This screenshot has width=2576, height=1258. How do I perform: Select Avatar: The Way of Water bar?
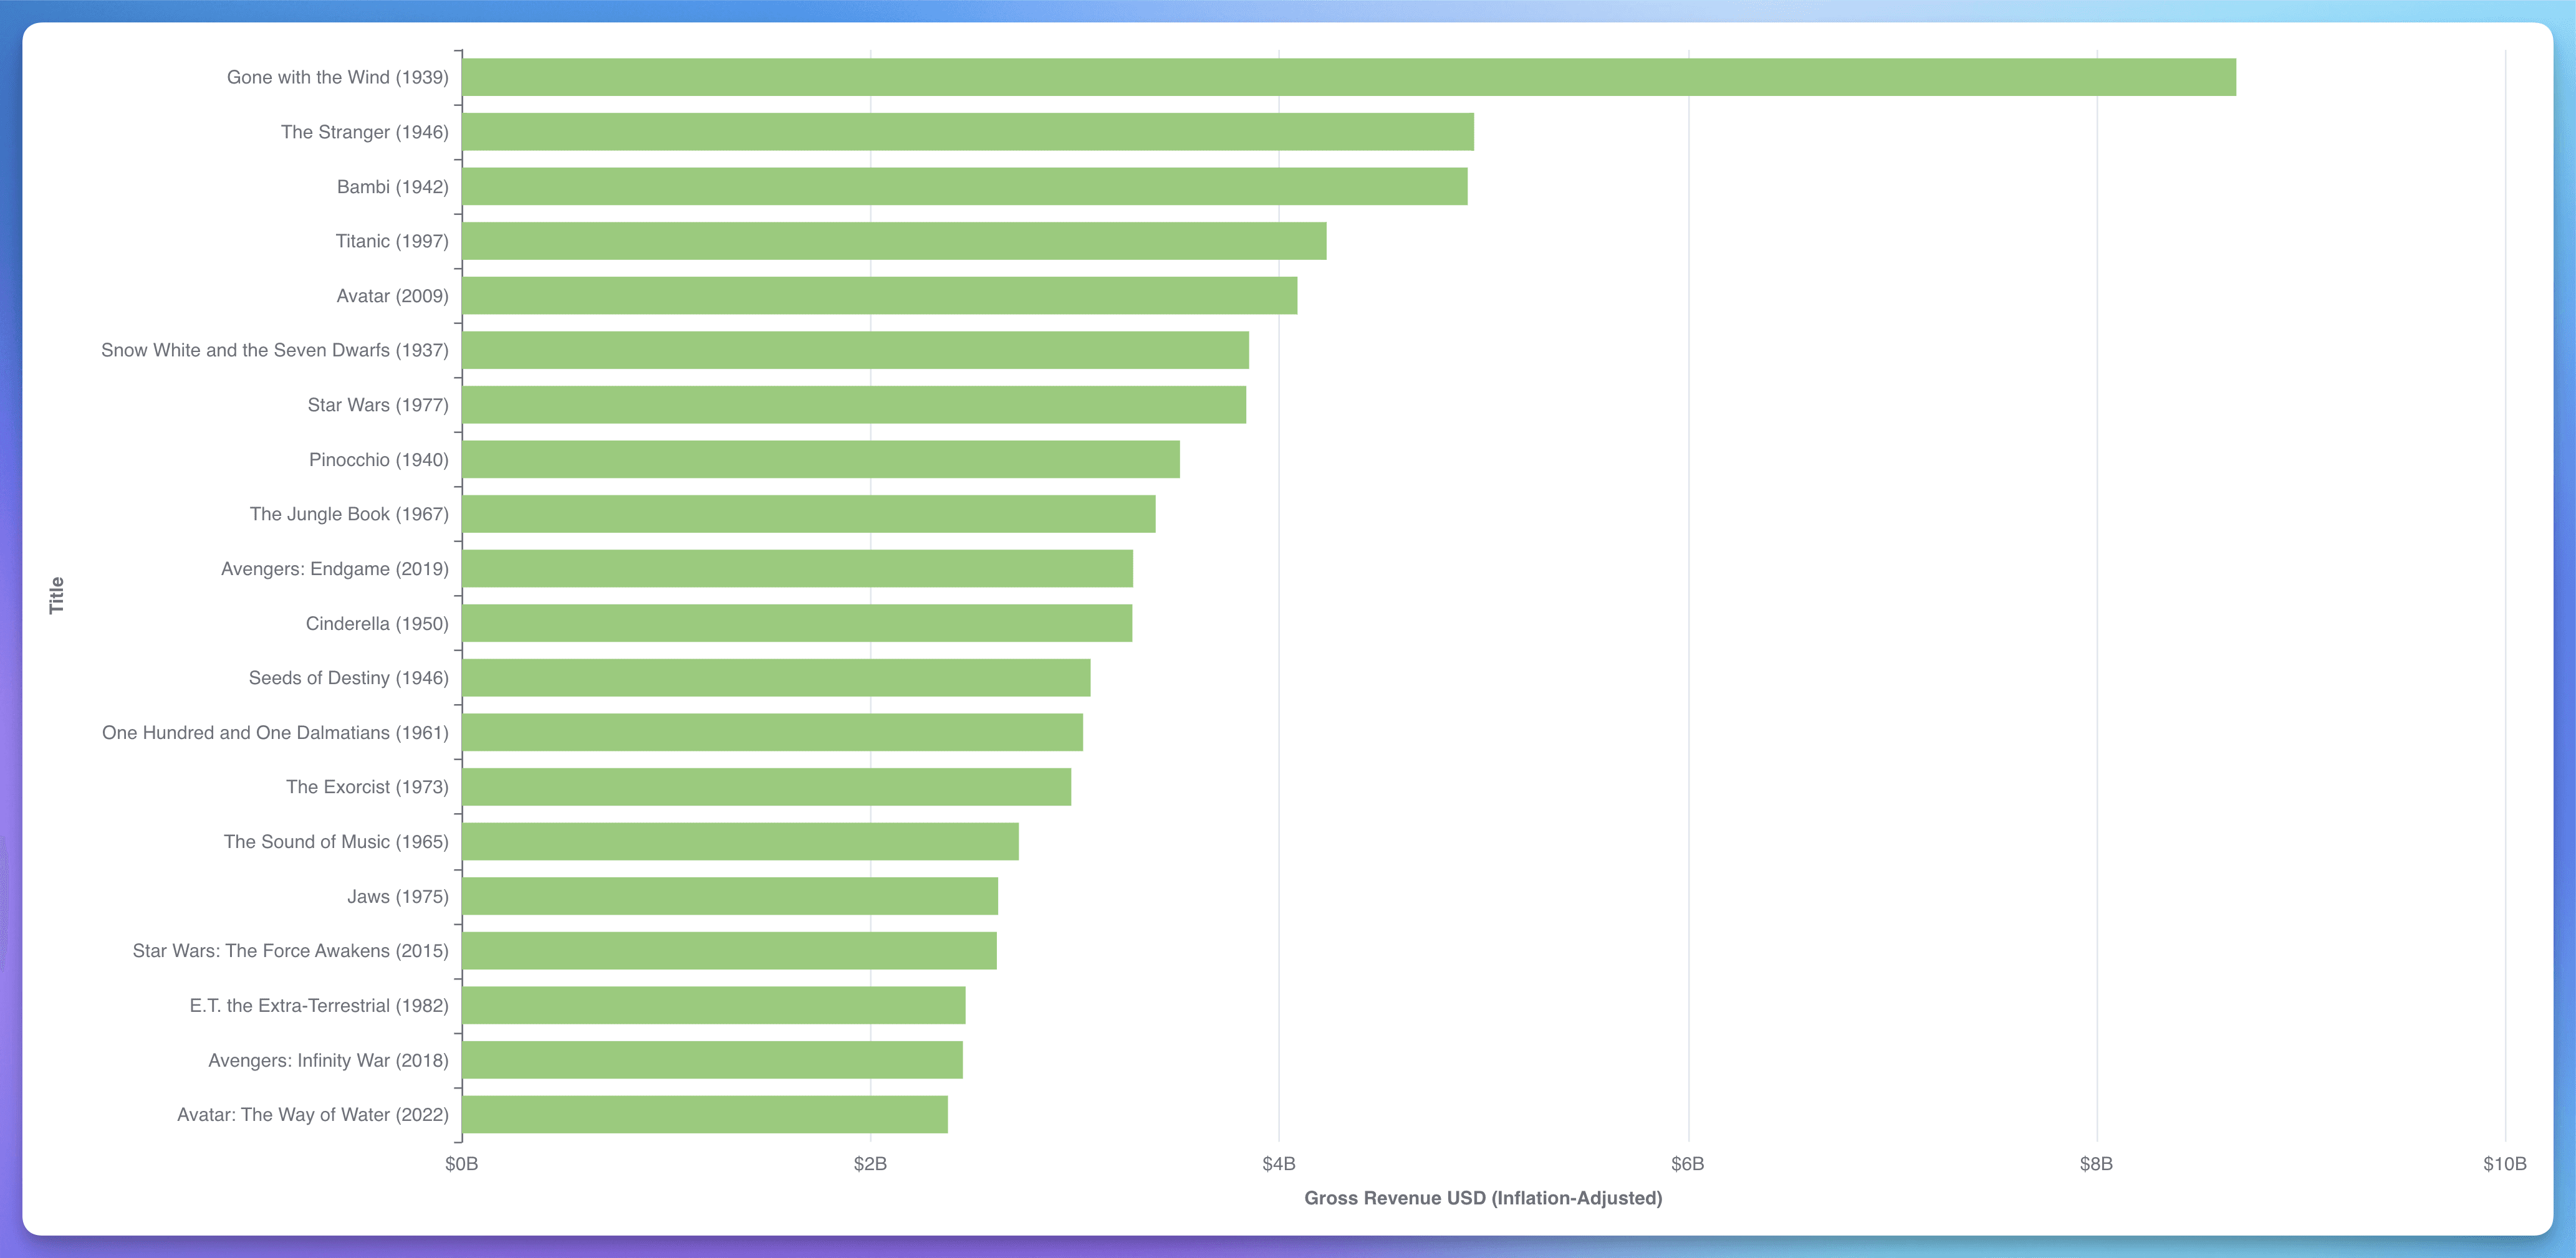coord(705,1114)
